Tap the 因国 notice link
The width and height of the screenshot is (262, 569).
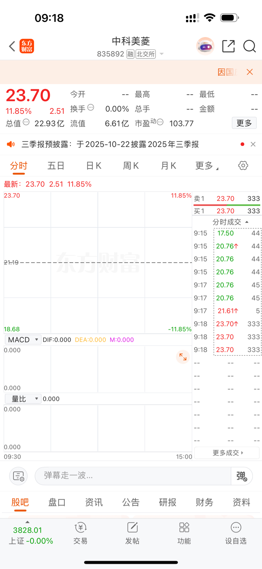(x=227, y=72)
